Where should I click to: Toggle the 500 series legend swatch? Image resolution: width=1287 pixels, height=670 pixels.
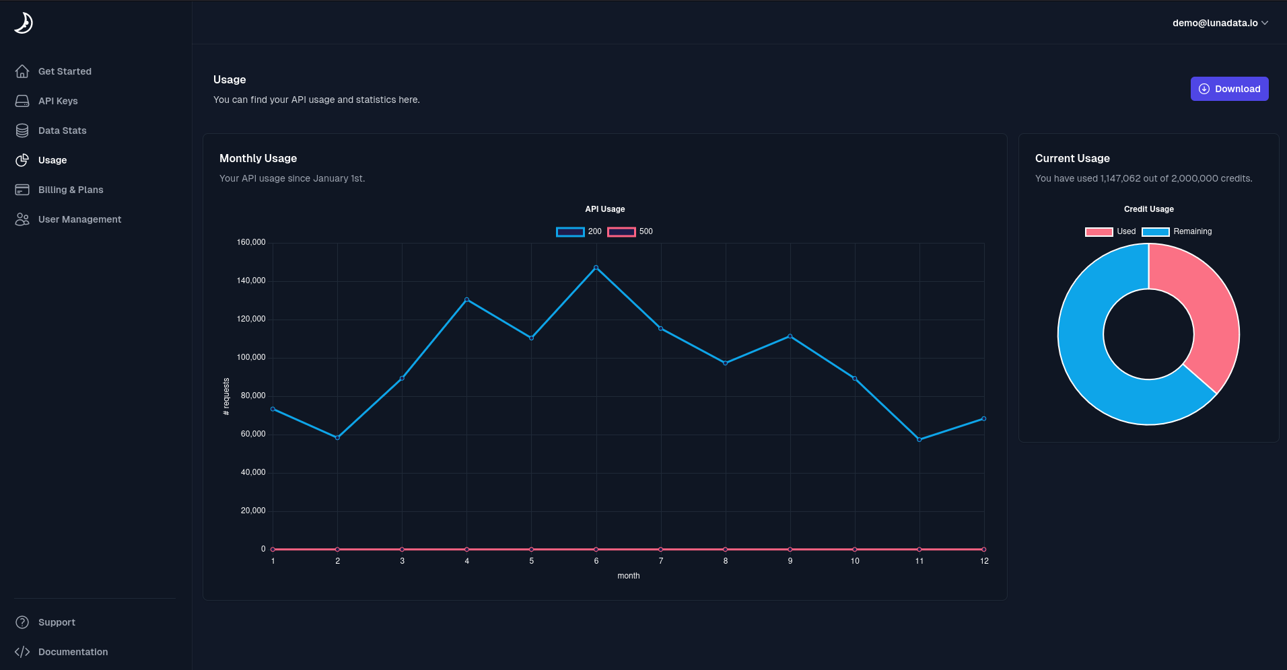coord(621,232)
